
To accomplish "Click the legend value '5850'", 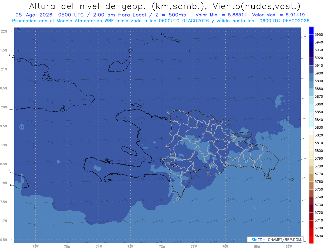I will [x=319, y=112].
